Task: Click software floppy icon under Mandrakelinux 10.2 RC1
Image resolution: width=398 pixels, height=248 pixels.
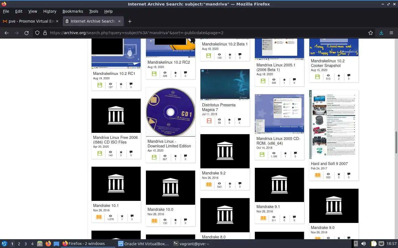Action: 100,85
